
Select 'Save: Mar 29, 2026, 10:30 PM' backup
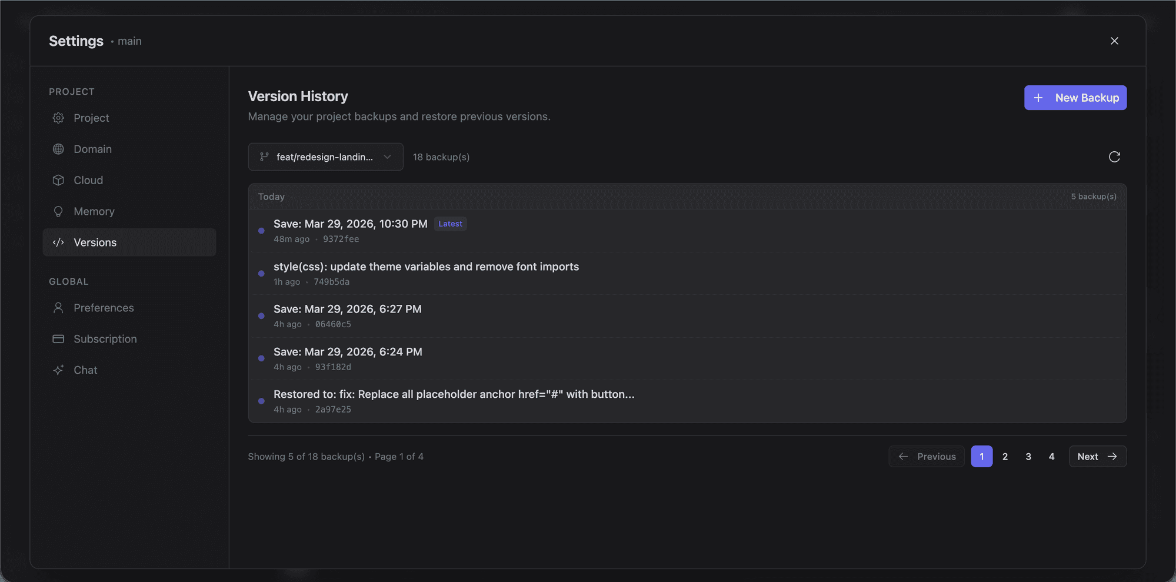[687, 231]
